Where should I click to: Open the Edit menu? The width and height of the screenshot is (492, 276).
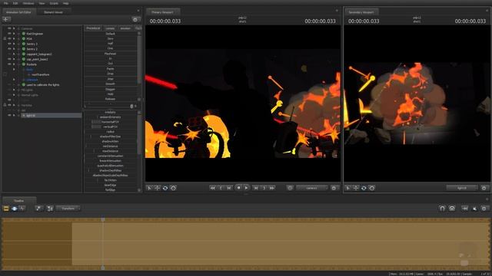[15, 3]
